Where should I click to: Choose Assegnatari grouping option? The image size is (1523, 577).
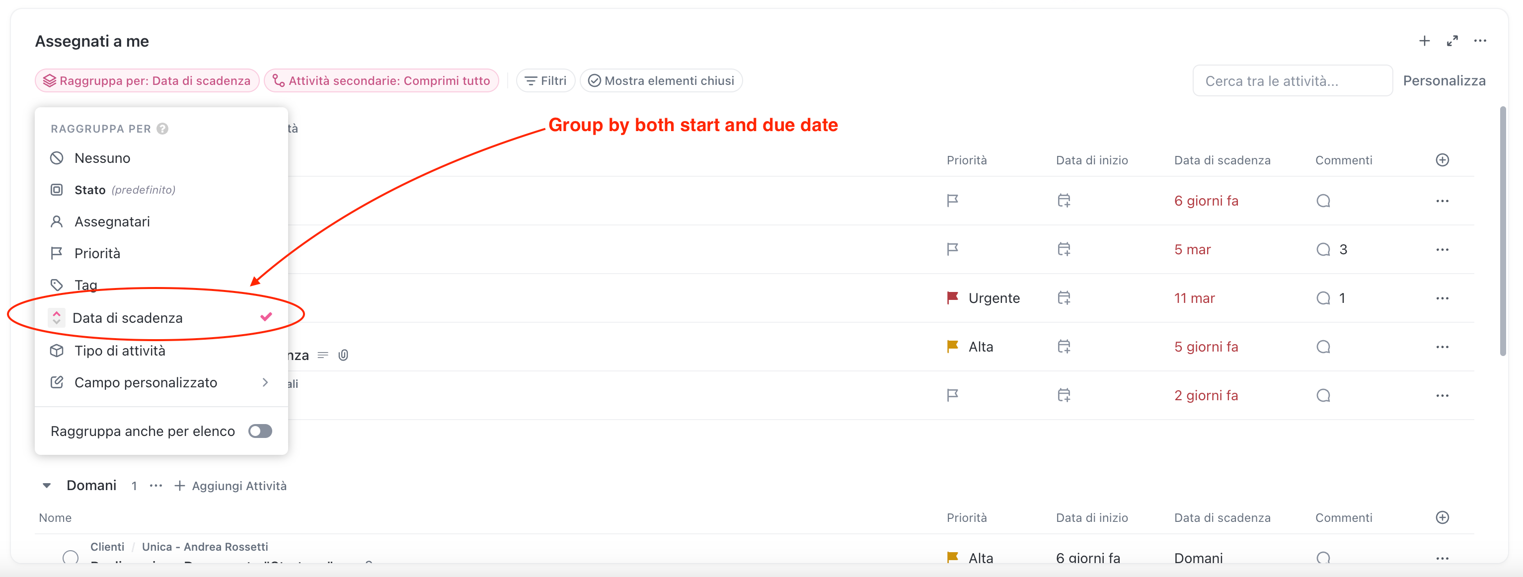click(x=112, y=221)
